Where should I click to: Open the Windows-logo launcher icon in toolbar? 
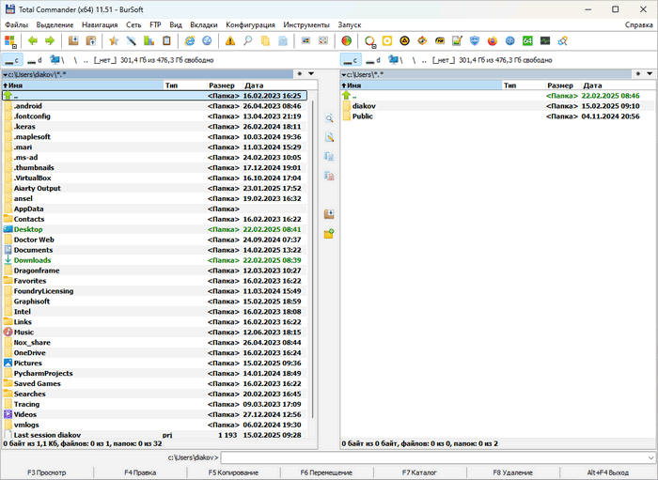point(10,41)
